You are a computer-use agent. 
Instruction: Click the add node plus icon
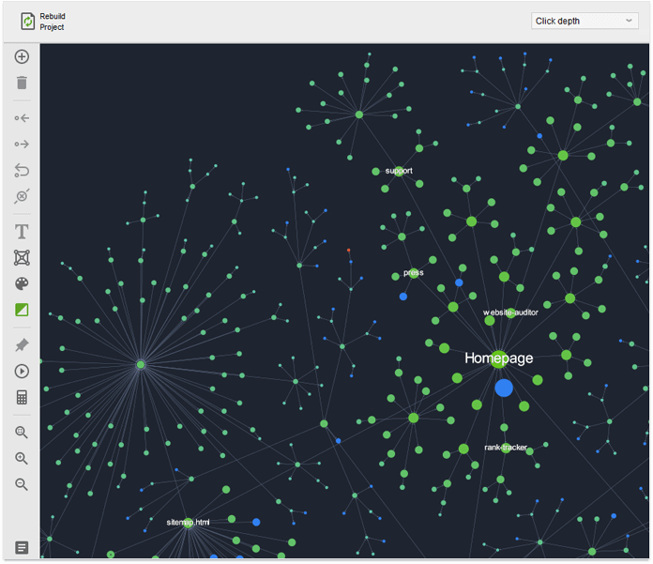pos(22,56)
